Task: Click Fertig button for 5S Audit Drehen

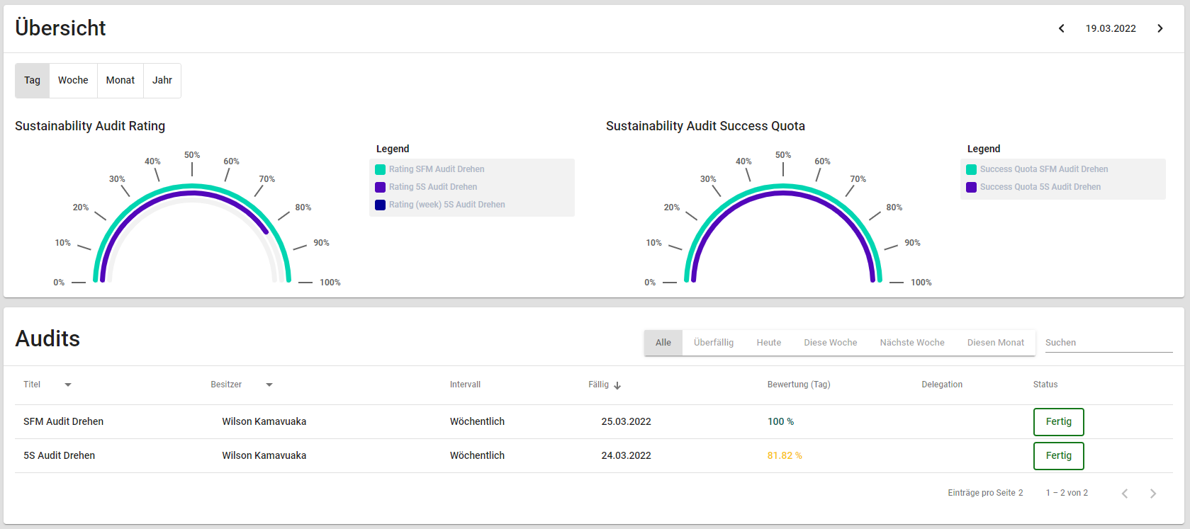Action: pos(1059,455)
